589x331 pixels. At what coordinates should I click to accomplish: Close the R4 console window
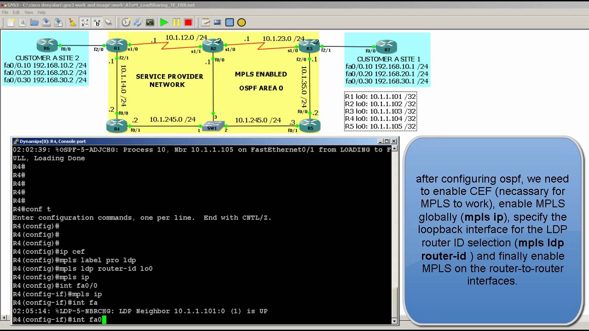pyautogui.click(x=394, y=141)
